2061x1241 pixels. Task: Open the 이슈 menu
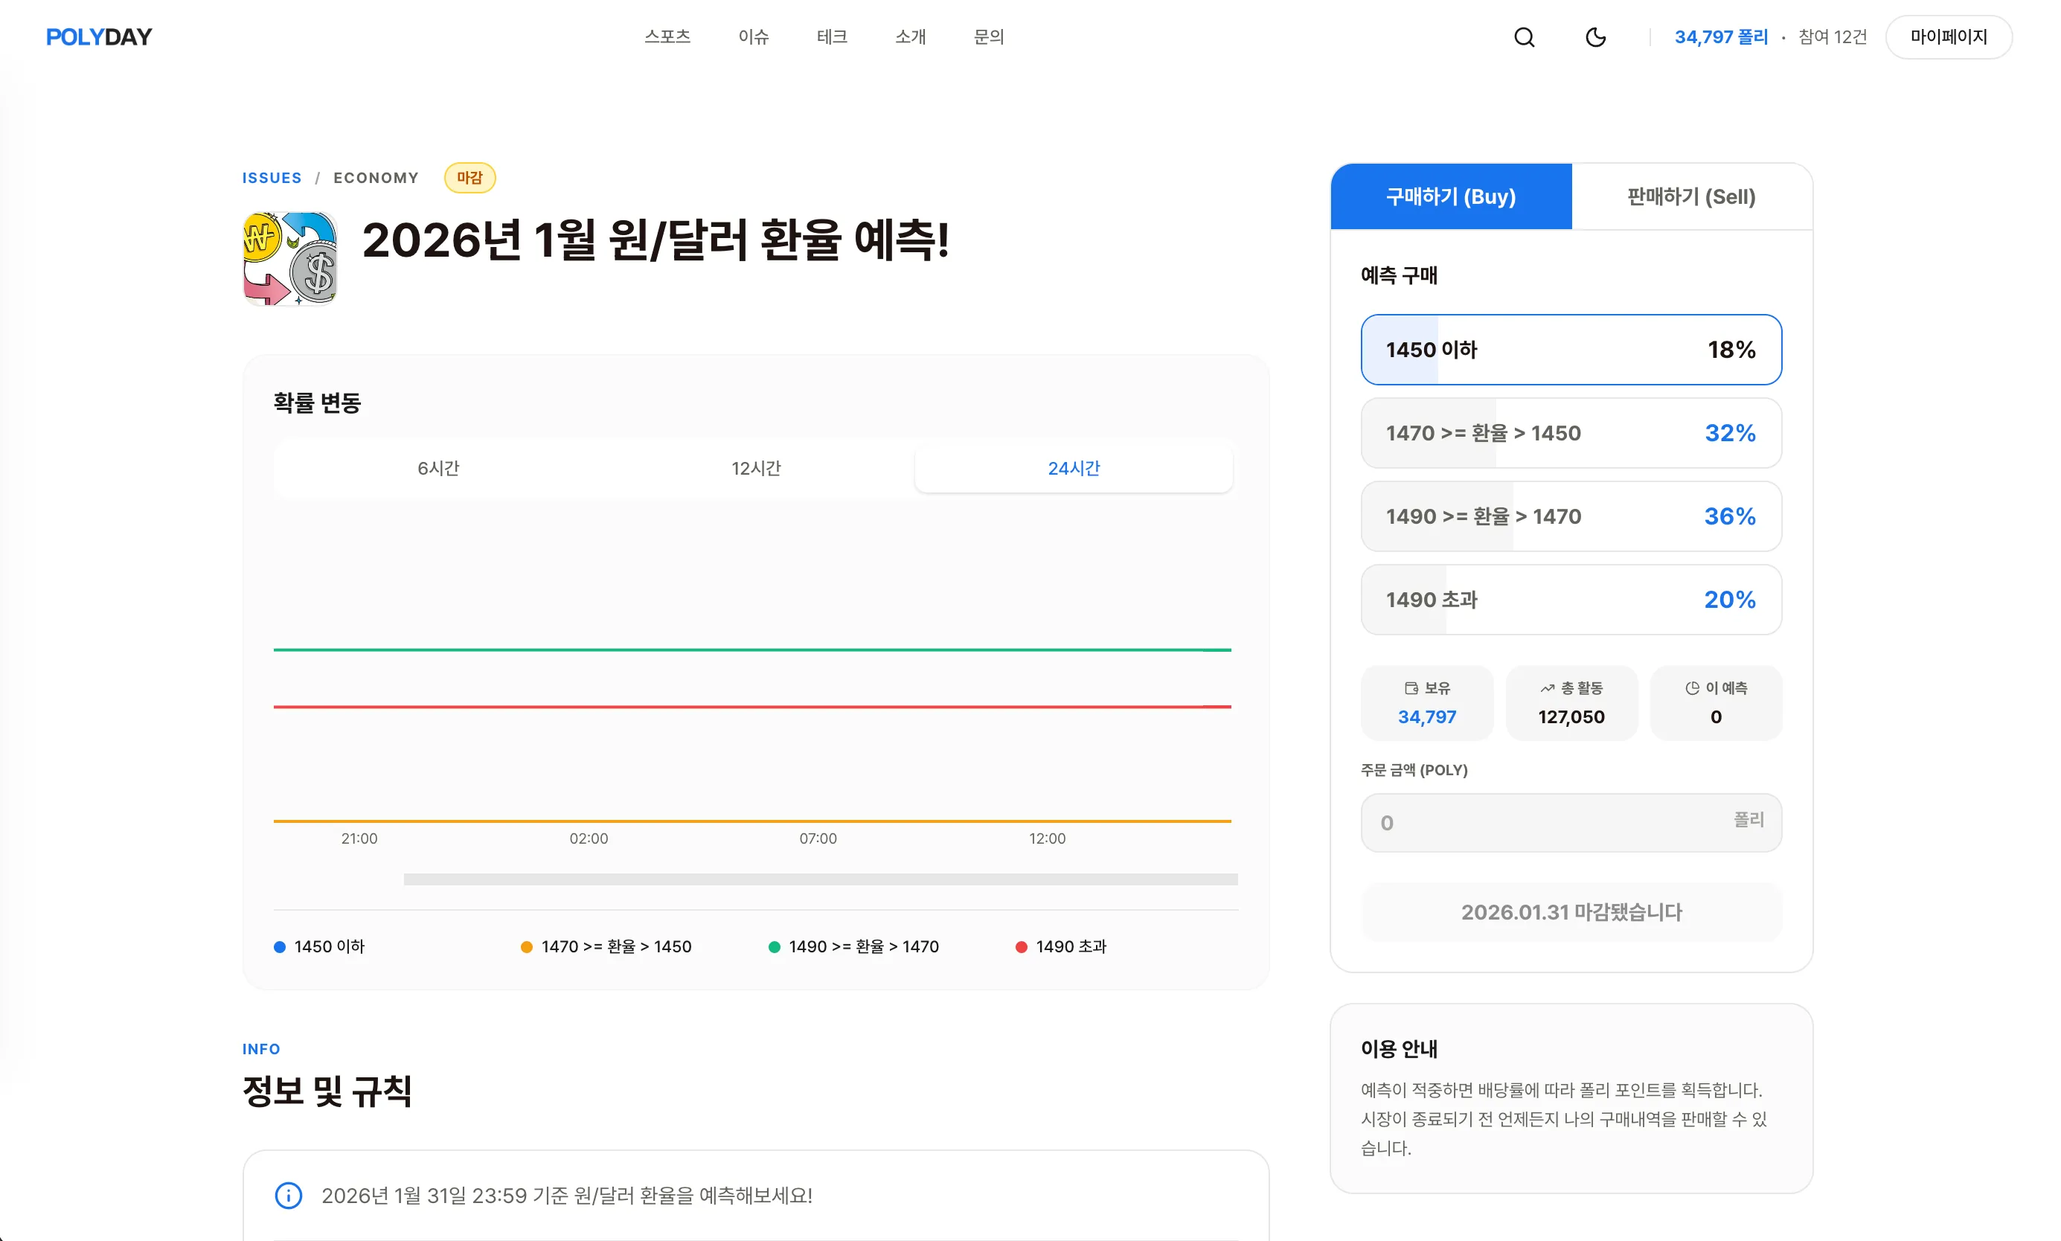click(x=753, y=36)
